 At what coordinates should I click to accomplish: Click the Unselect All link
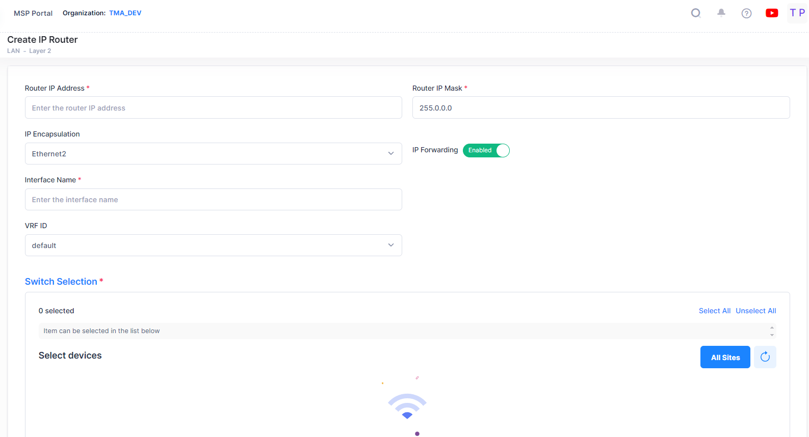pos(755,311)
